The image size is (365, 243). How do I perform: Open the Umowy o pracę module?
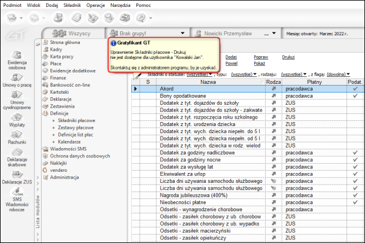click(16, 80)
